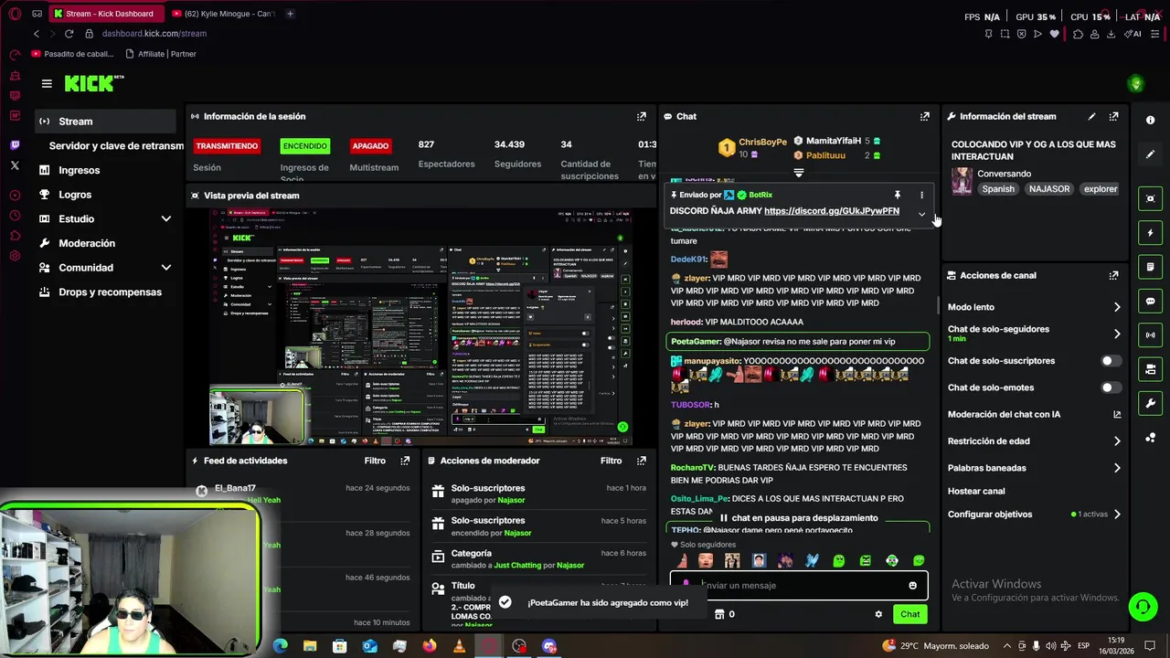The height and width of the screenshot is (658, 1170).
Task: Click the chat paused for scrolling banner
Action: coord(799,518)
